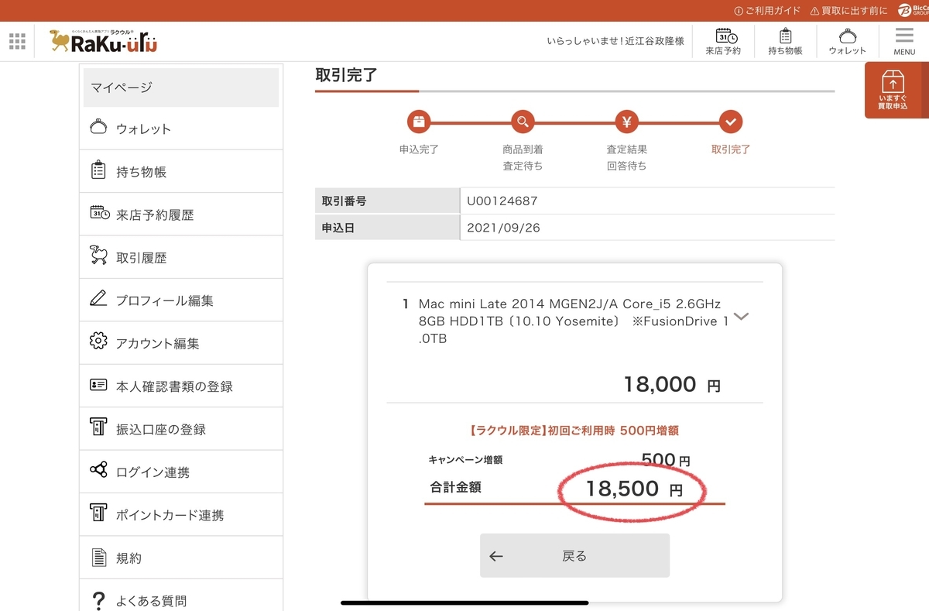Open ご利用ガイド link in top bar
929x611 pixels.
pyautogui.click(x=767, y=11)
